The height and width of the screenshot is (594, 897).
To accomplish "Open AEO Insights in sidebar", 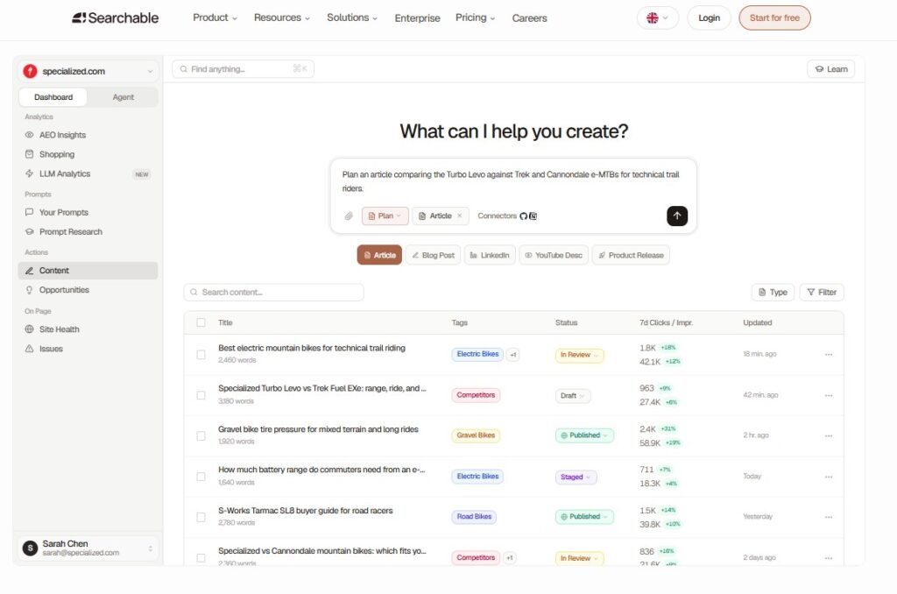I will [88, 135].
